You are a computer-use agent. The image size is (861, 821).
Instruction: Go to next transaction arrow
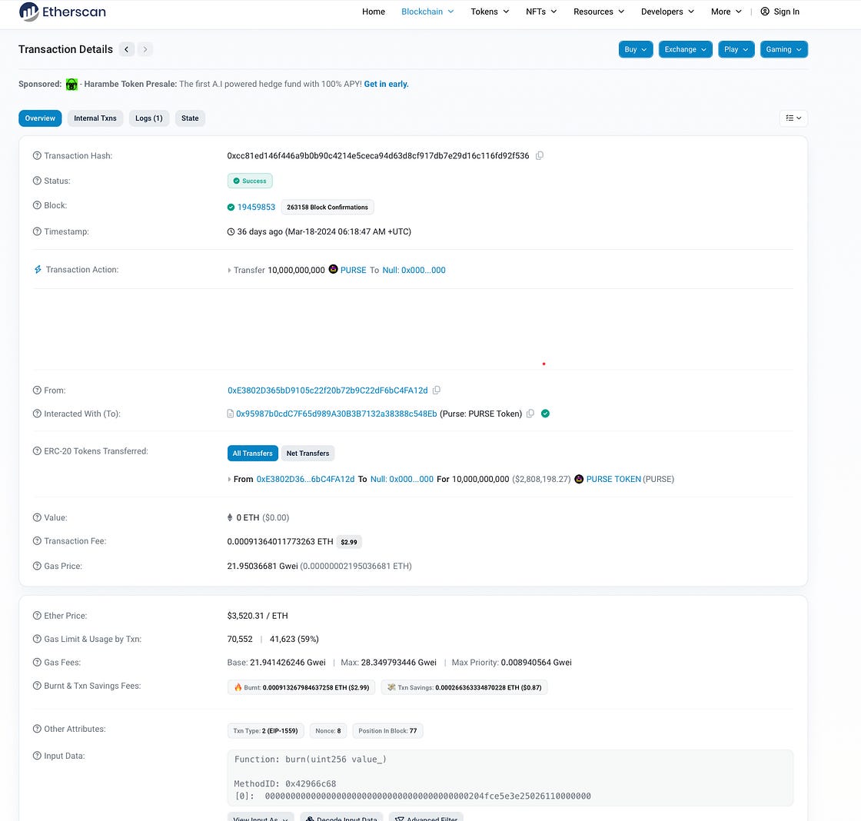click(x=145, y=49)
